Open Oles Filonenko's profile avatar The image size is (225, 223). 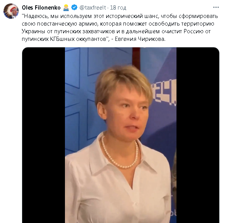pyautogui.click(x=11, y=11)
